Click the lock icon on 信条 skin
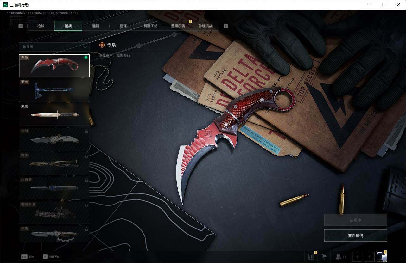This screenshot has width=406, height=263. pyautogui.click(x=86, y=229)
